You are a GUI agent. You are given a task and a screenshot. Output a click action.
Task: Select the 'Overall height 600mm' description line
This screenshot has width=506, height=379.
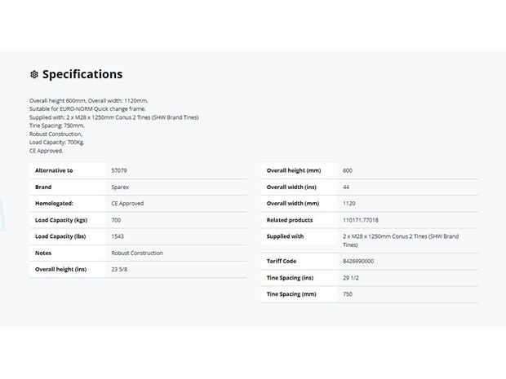point(88,100)
